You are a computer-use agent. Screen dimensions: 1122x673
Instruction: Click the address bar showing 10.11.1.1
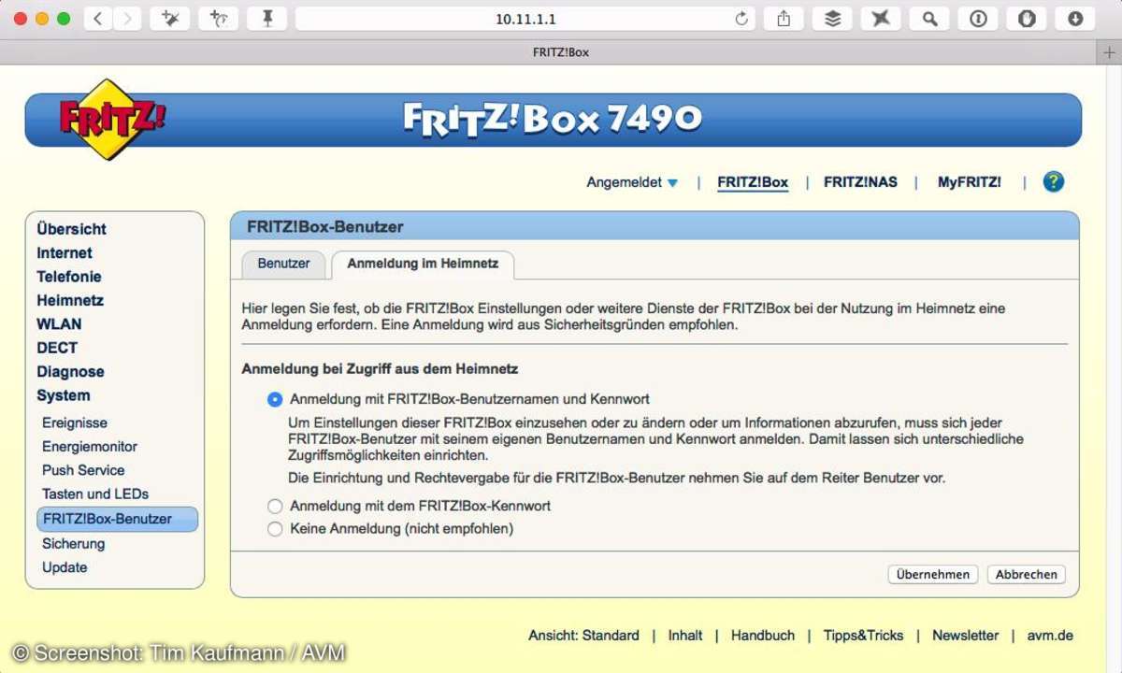[525, 19]
